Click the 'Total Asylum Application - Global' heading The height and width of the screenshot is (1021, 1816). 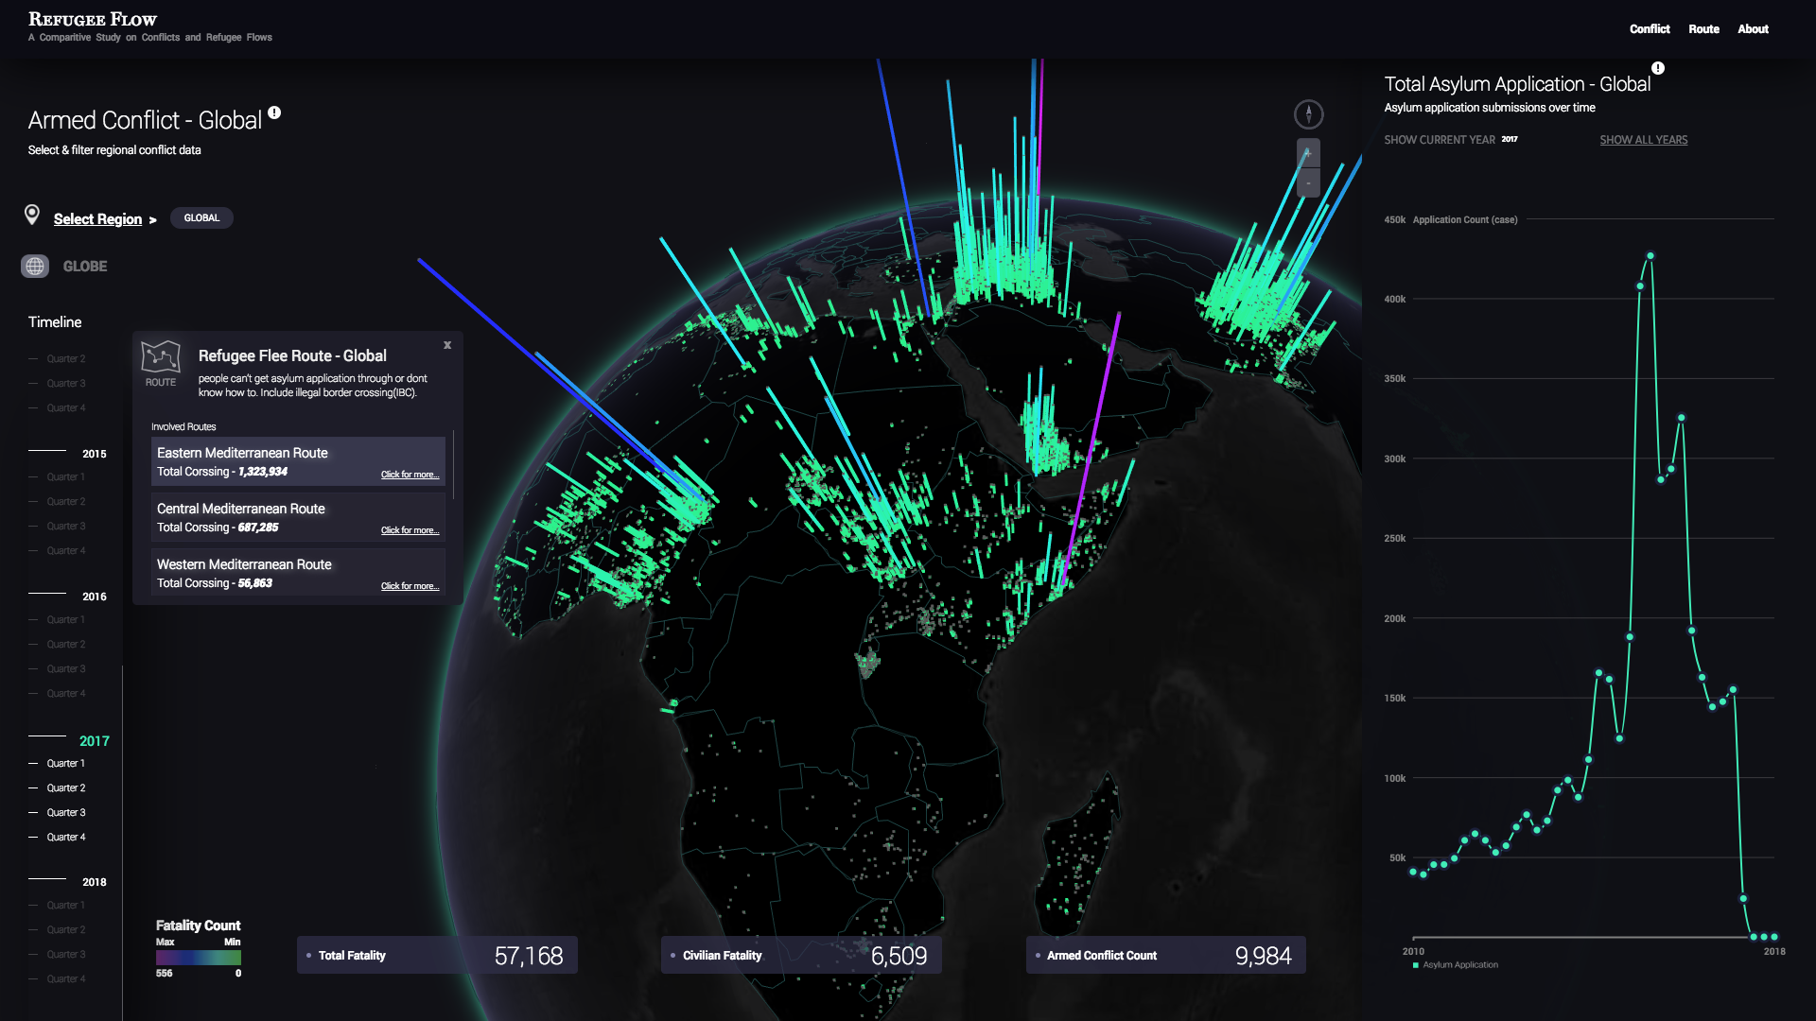pyautogui.click(x=1517, y=84)
